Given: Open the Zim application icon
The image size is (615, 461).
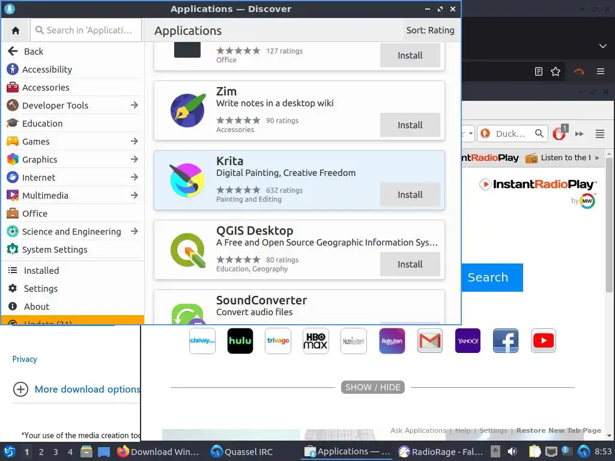Looking at the screenshot, I should pyautogui.click(x=187, y=110).
